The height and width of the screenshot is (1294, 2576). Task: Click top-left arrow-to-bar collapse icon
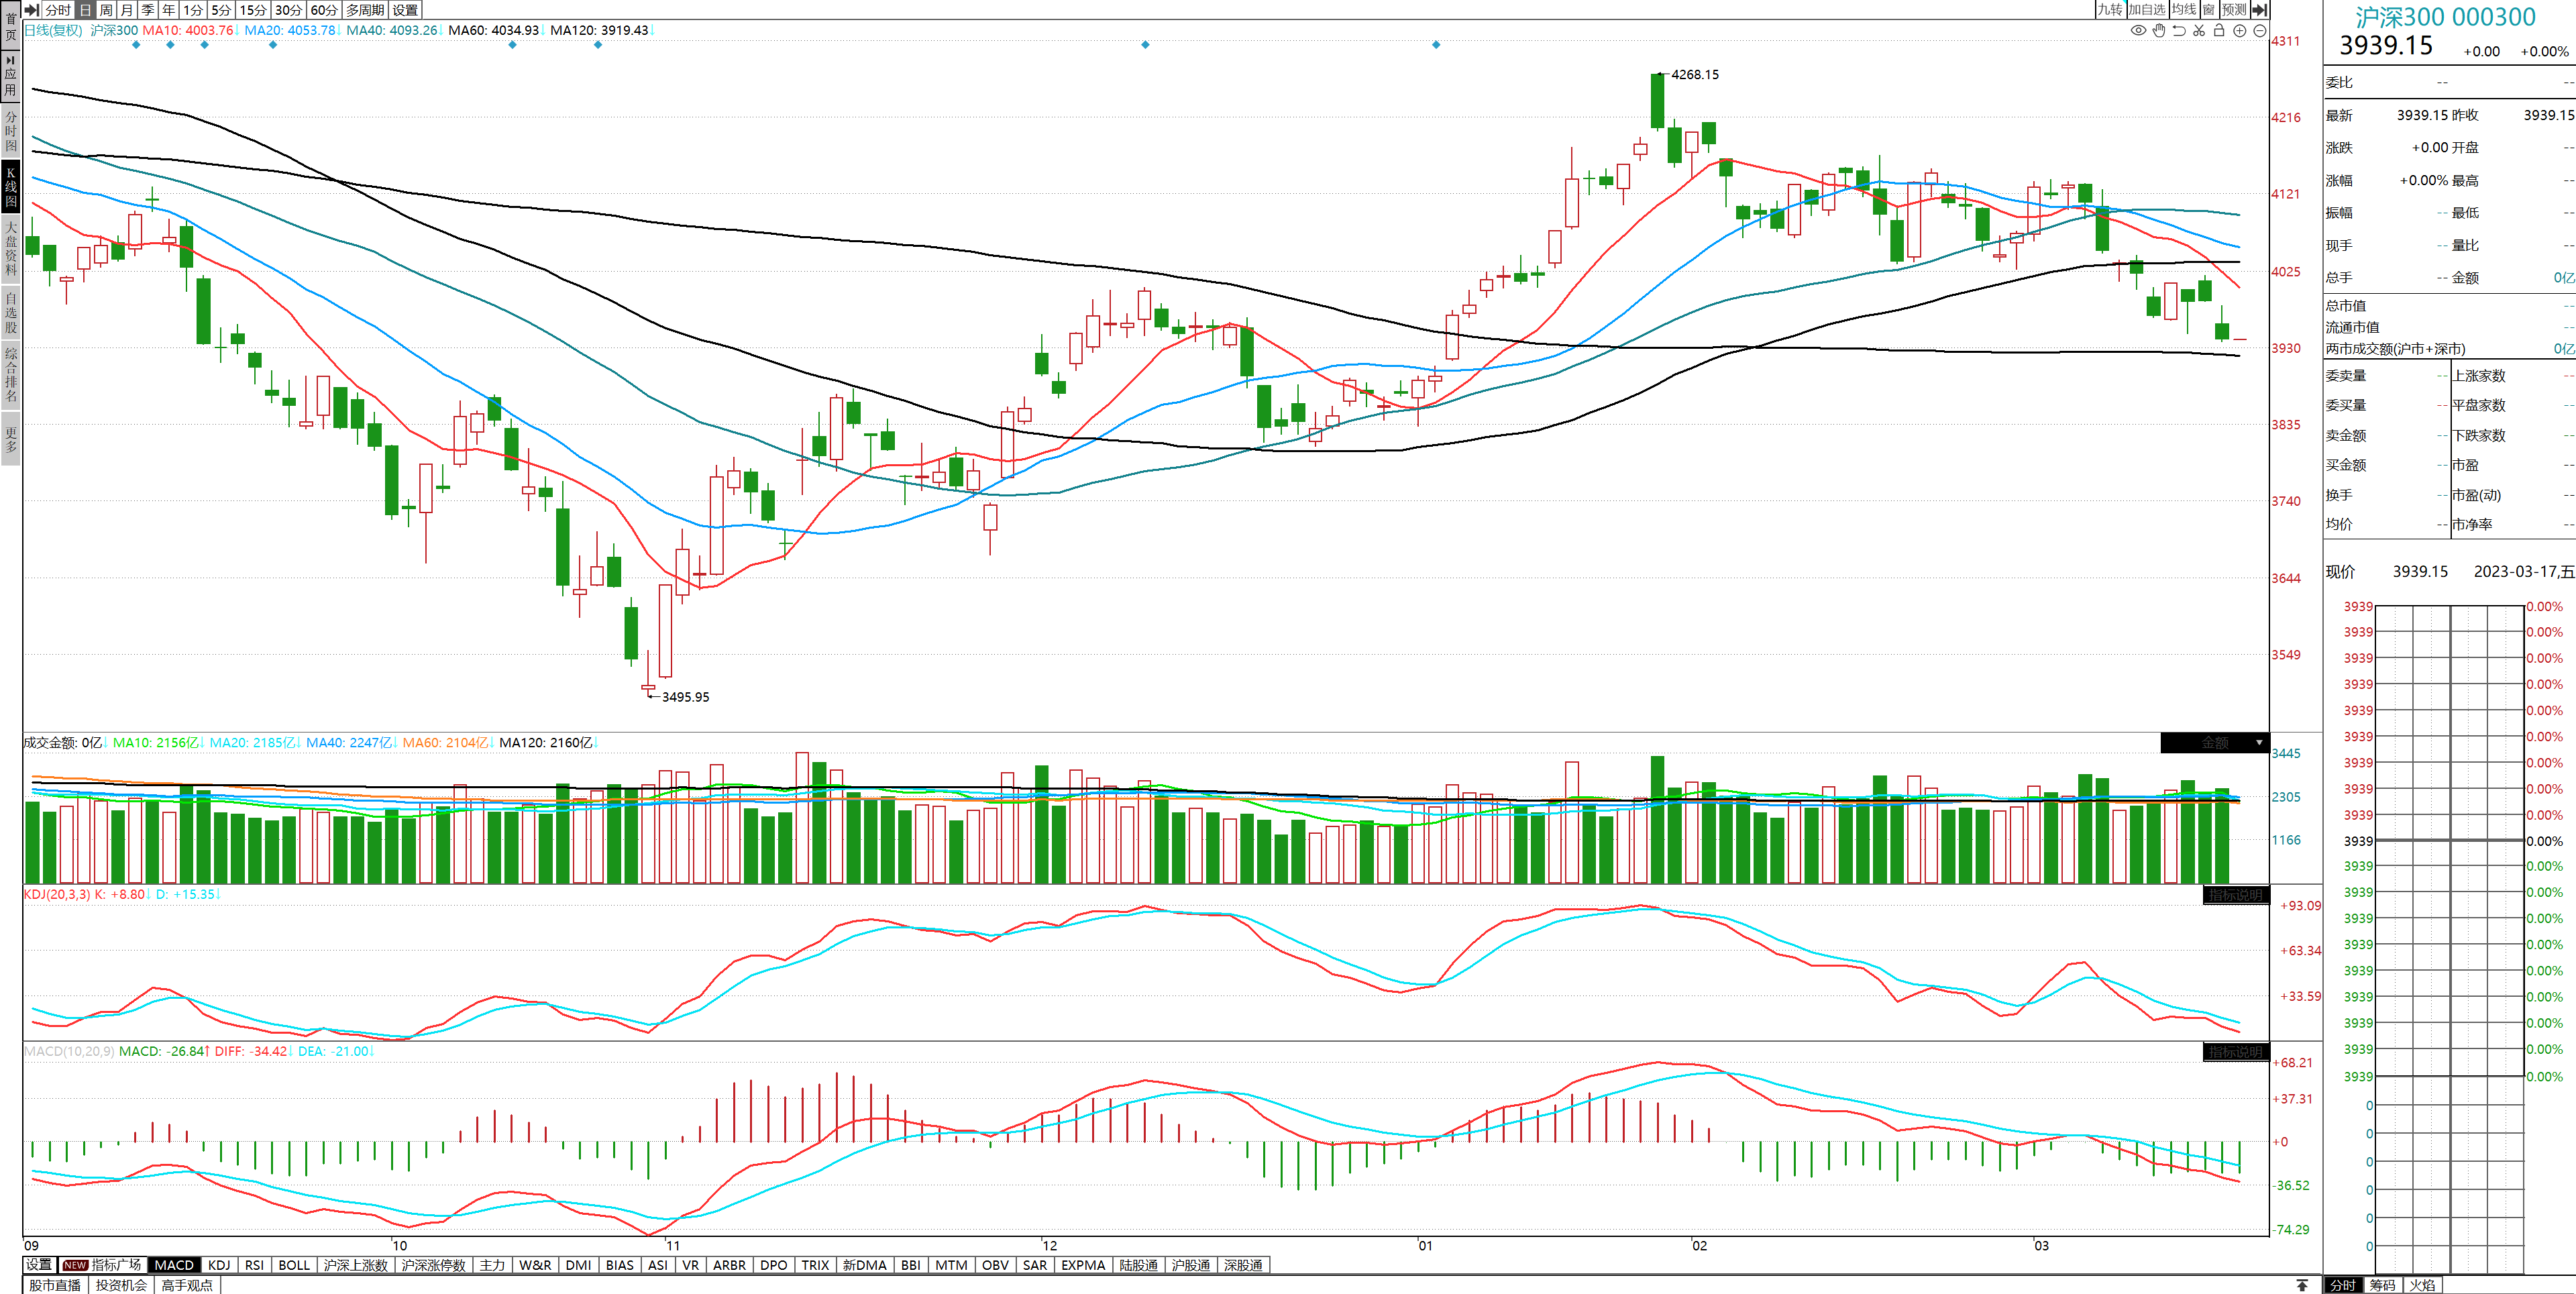tap(32, 10)
